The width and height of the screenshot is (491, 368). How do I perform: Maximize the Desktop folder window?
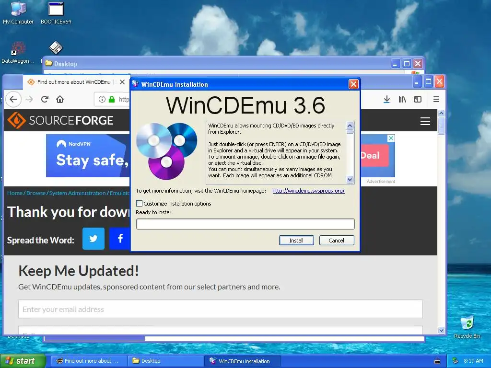coord(407,64)
